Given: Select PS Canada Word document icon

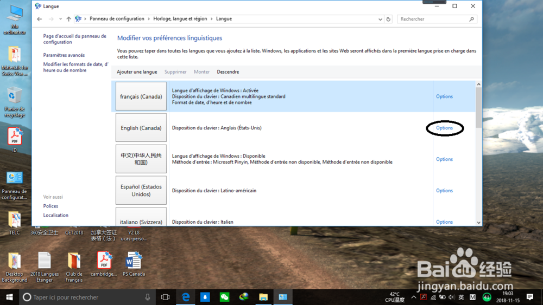Looking at the screenshot, I should [x=134, y=264].
